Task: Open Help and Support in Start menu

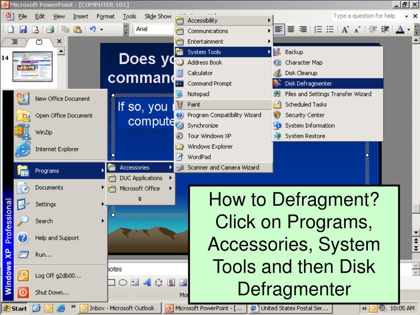Action: coord(61,238)
